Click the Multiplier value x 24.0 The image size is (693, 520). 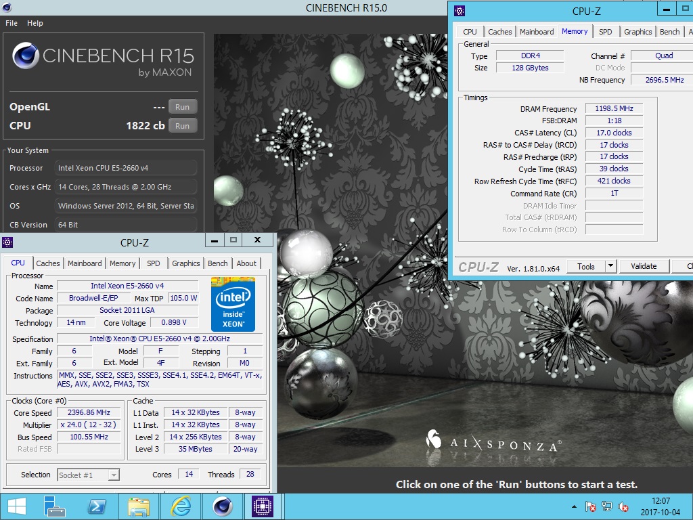(89, 425)
